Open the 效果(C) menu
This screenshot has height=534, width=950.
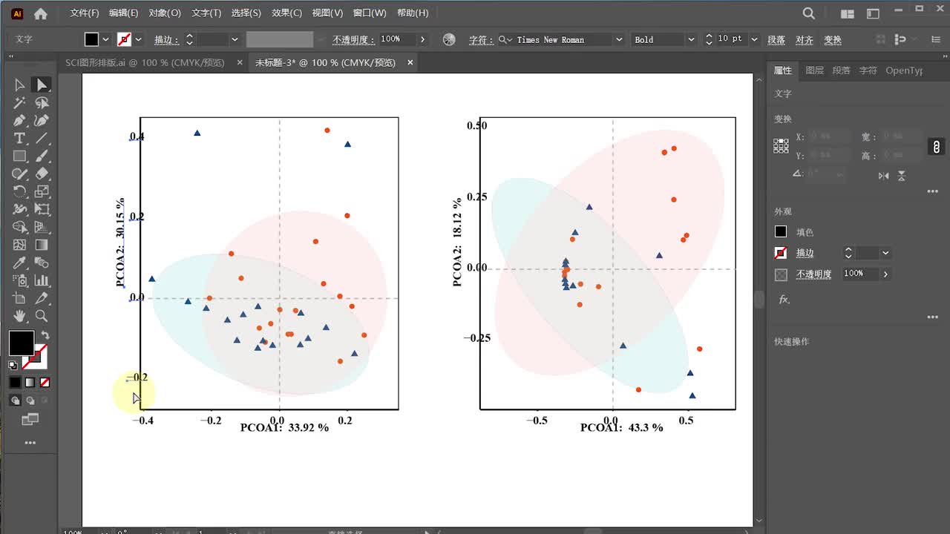pos(286,13)
